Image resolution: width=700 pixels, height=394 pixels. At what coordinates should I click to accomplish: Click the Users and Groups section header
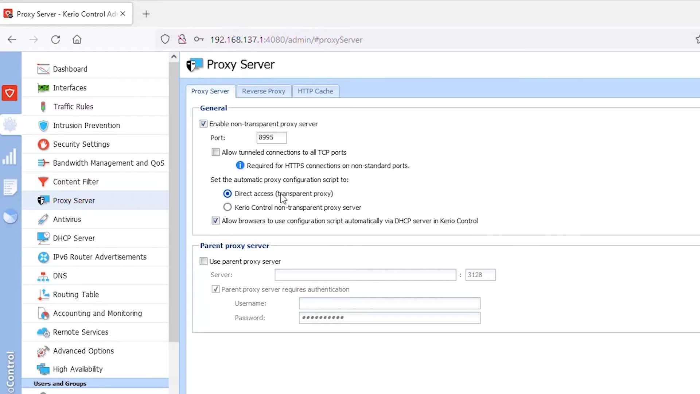pos(96,383)
